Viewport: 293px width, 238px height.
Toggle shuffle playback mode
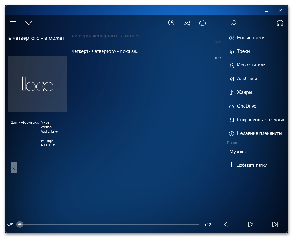[x=187, y=23]
